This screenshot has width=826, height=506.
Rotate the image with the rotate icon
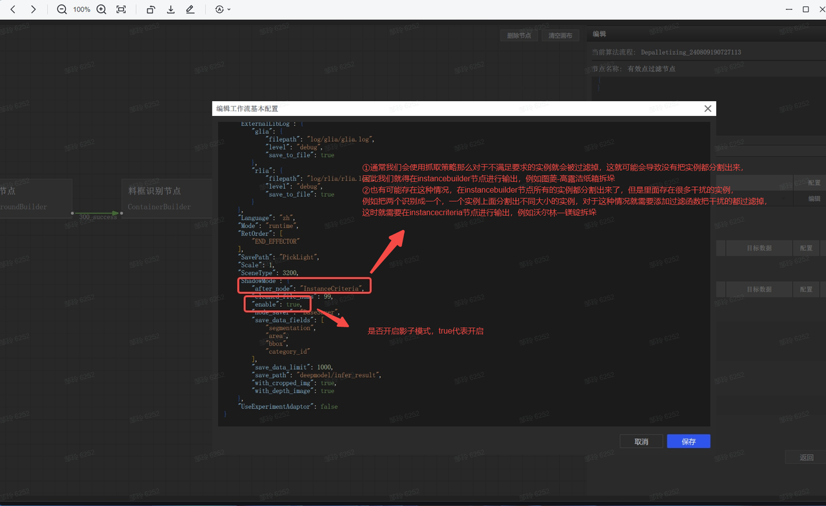(x=150, y=10)
